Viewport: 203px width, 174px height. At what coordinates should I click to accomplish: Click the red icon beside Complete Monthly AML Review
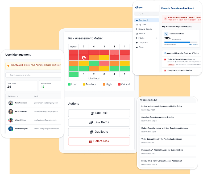click(165, 71)
